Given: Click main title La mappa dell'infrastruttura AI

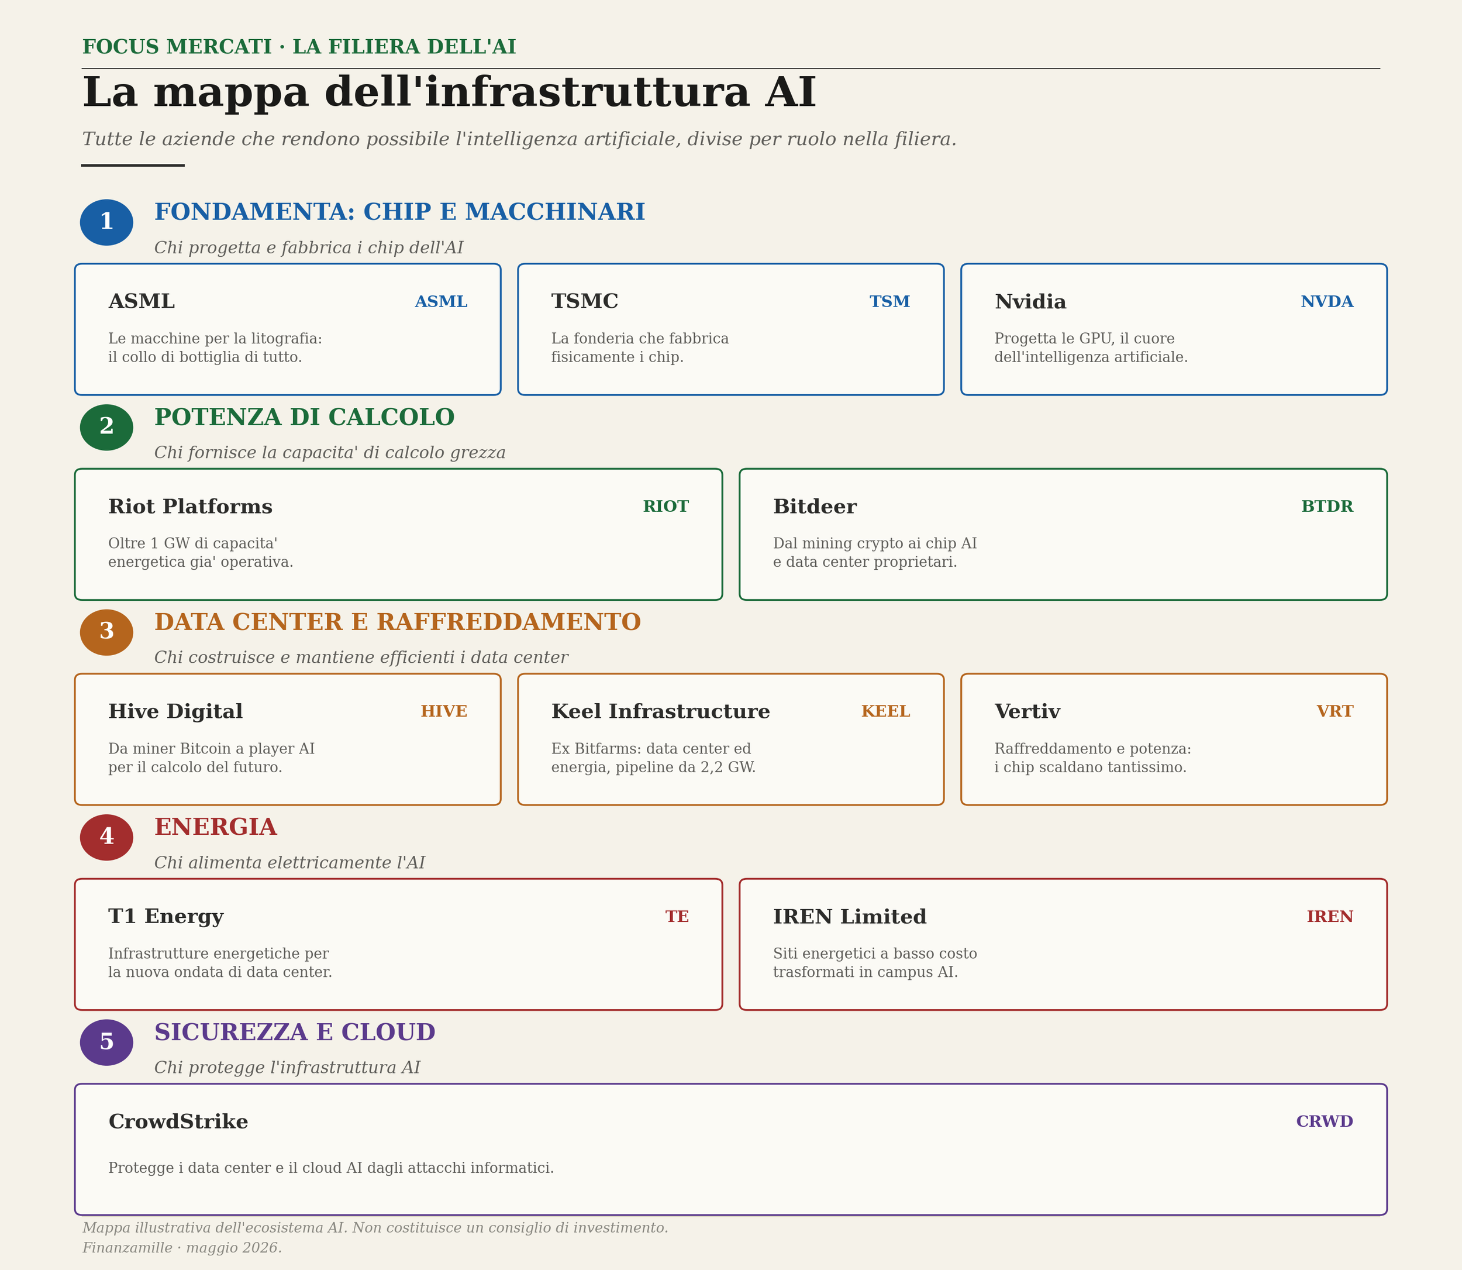Looking at the screenshot, I should 449,93.
